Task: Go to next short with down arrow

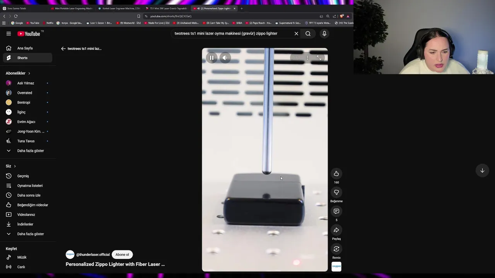Action: click(x=482, y=171)
